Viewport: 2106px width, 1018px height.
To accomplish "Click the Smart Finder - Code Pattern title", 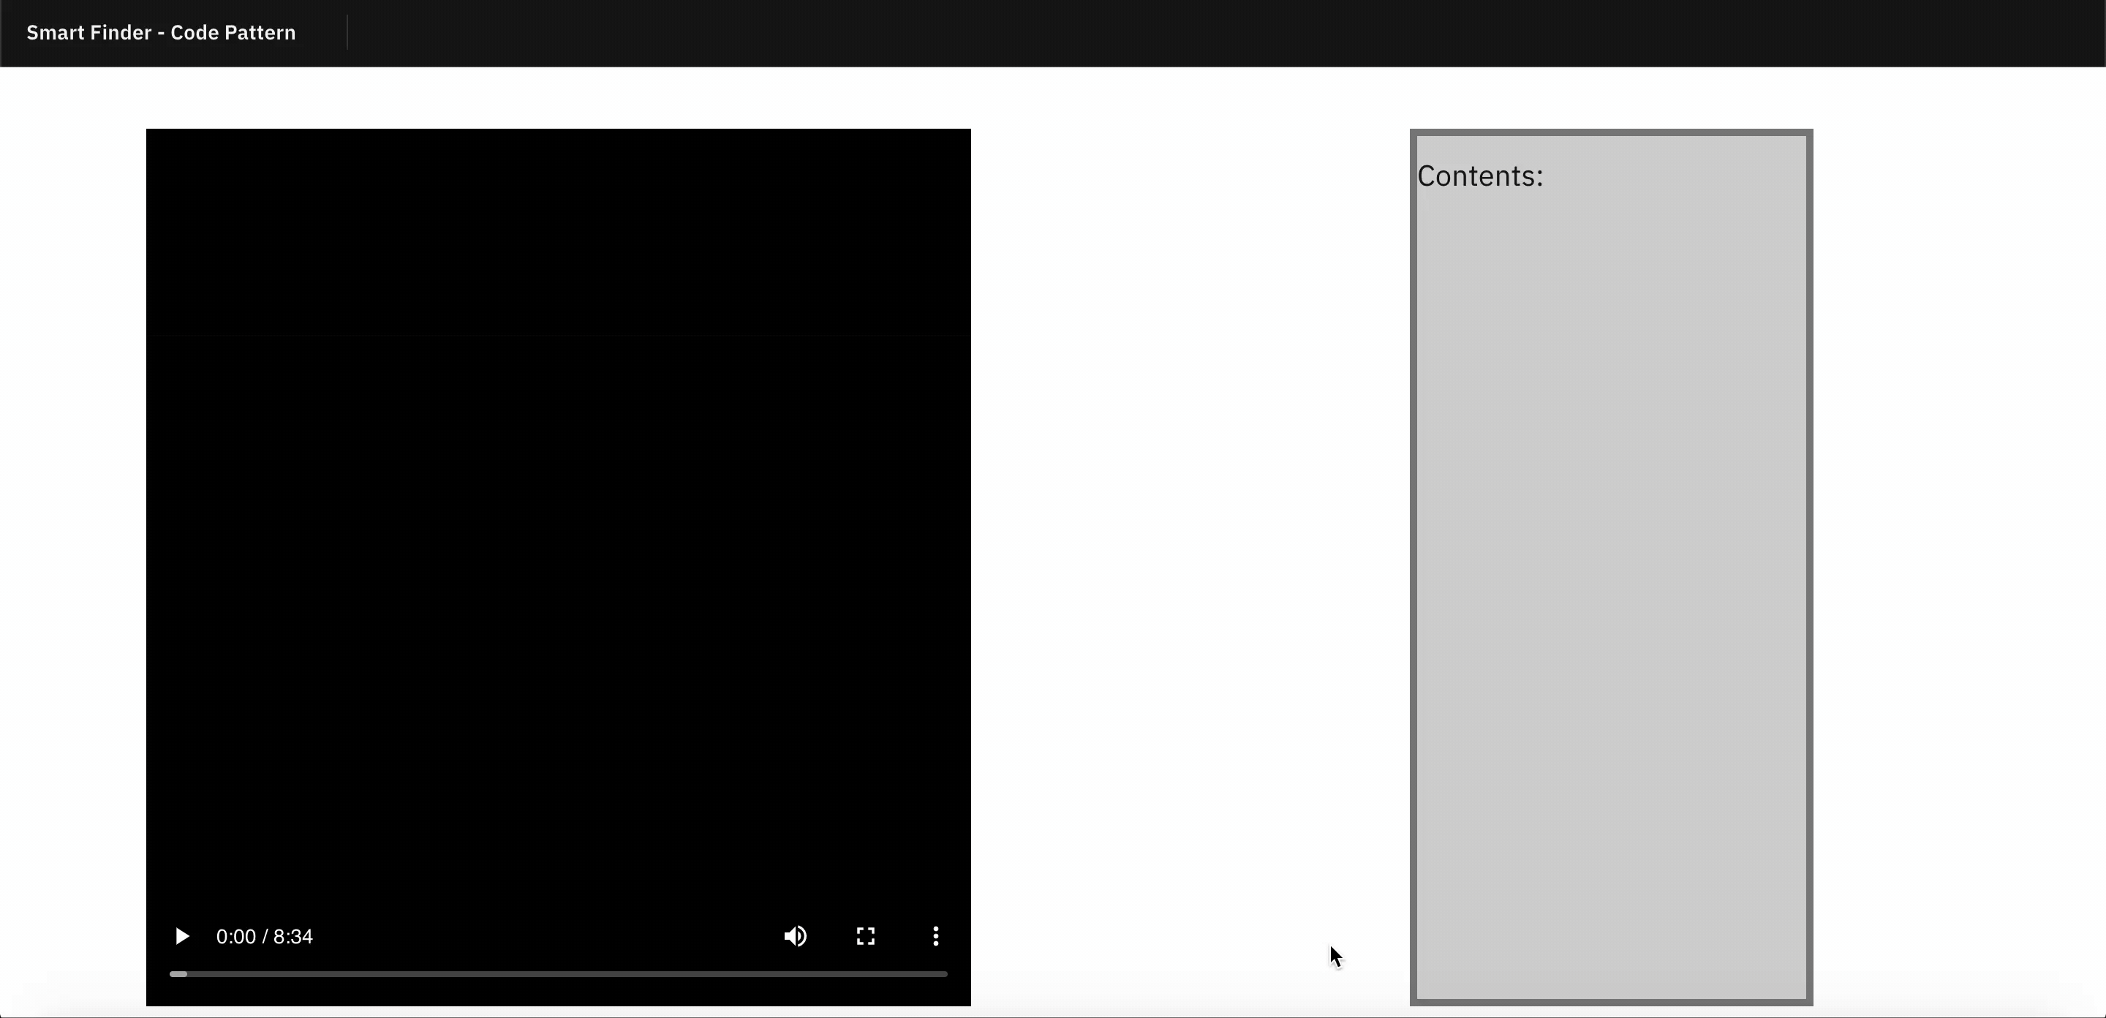I will (161, 33).
